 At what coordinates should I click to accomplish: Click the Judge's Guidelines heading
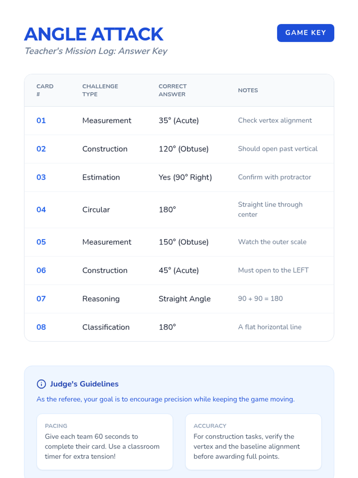click(x=84, y=384)
